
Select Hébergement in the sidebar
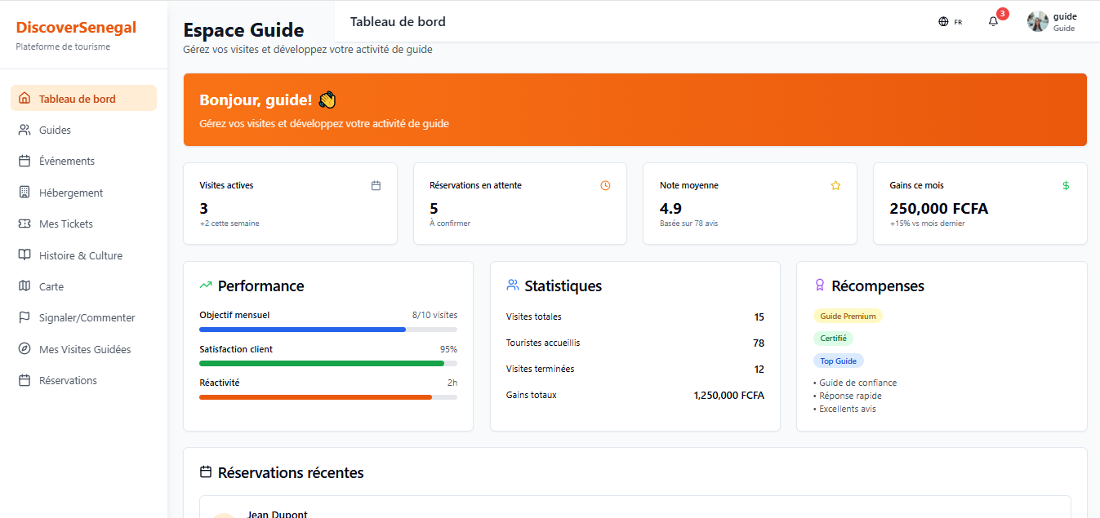click(x=83, y=193)
